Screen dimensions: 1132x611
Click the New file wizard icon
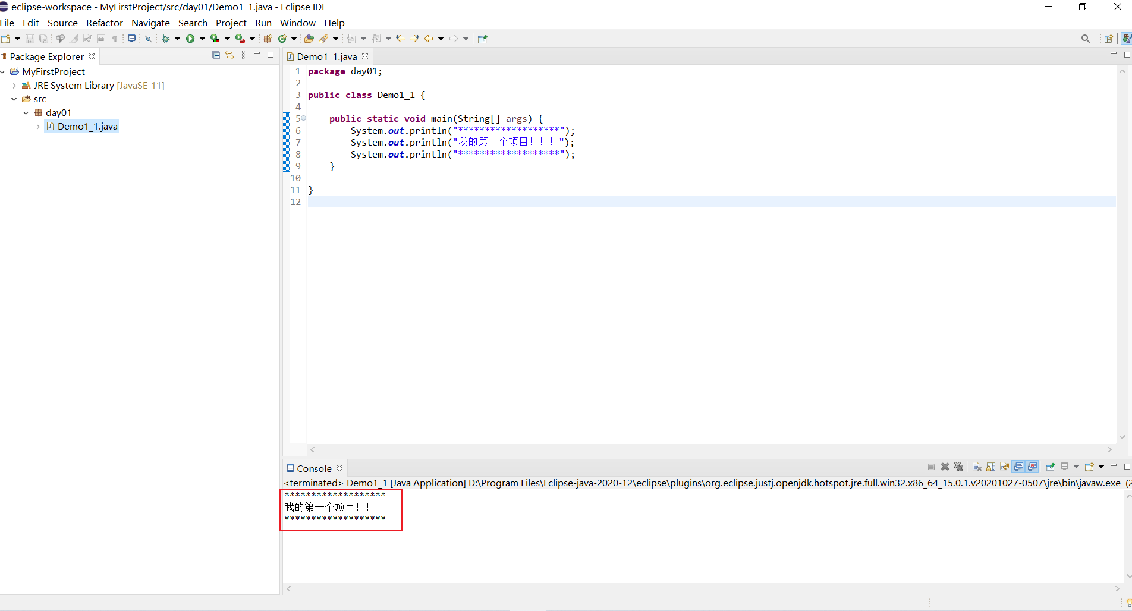(6, 39)
